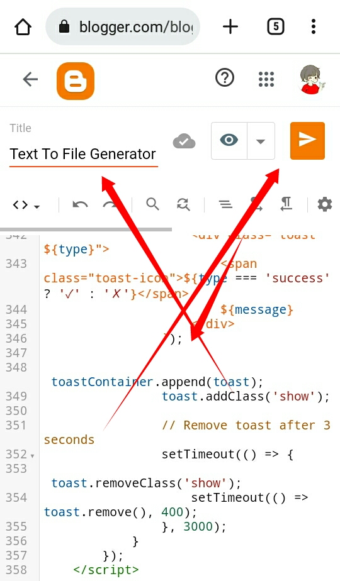Open the tab switcher showing 5
This screenshot has height=581, width=340.
click(275, 26)
